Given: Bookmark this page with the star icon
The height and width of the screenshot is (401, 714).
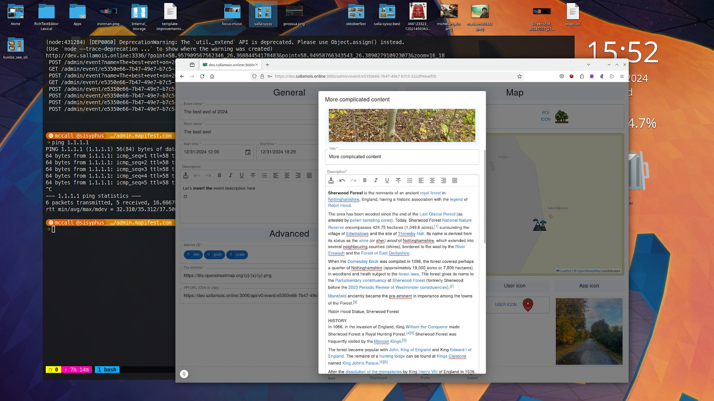Looking at the screenshot, I should pyautogui.click(x=520, y=76).
